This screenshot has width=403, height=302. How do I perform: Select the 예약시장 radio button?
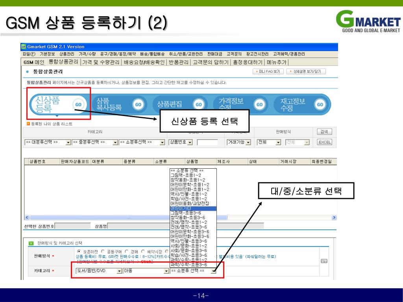(142, 251)
